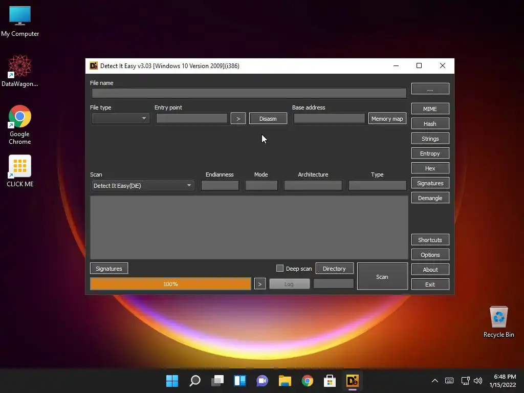Open Signatures from the right sidebar
This screenshot has height=393, width=524.
pyautogui.click(x=430, y=183)
